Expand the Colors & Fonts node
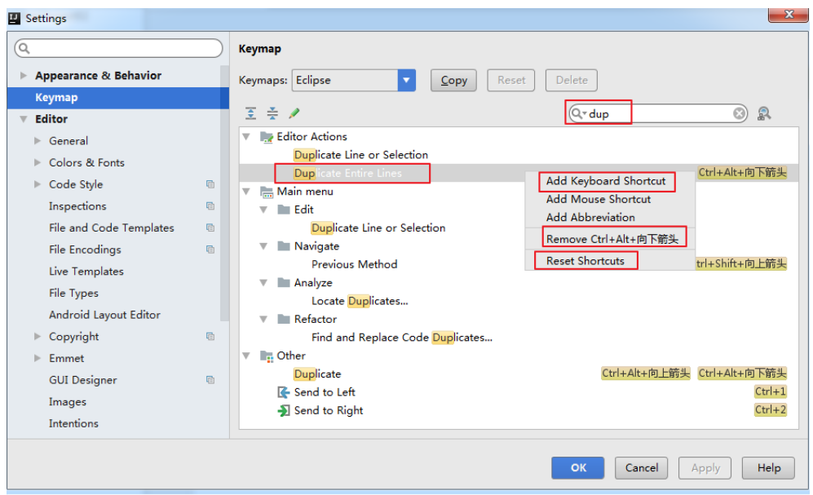This screenshot has width=813, height=495. pos(38,163)
